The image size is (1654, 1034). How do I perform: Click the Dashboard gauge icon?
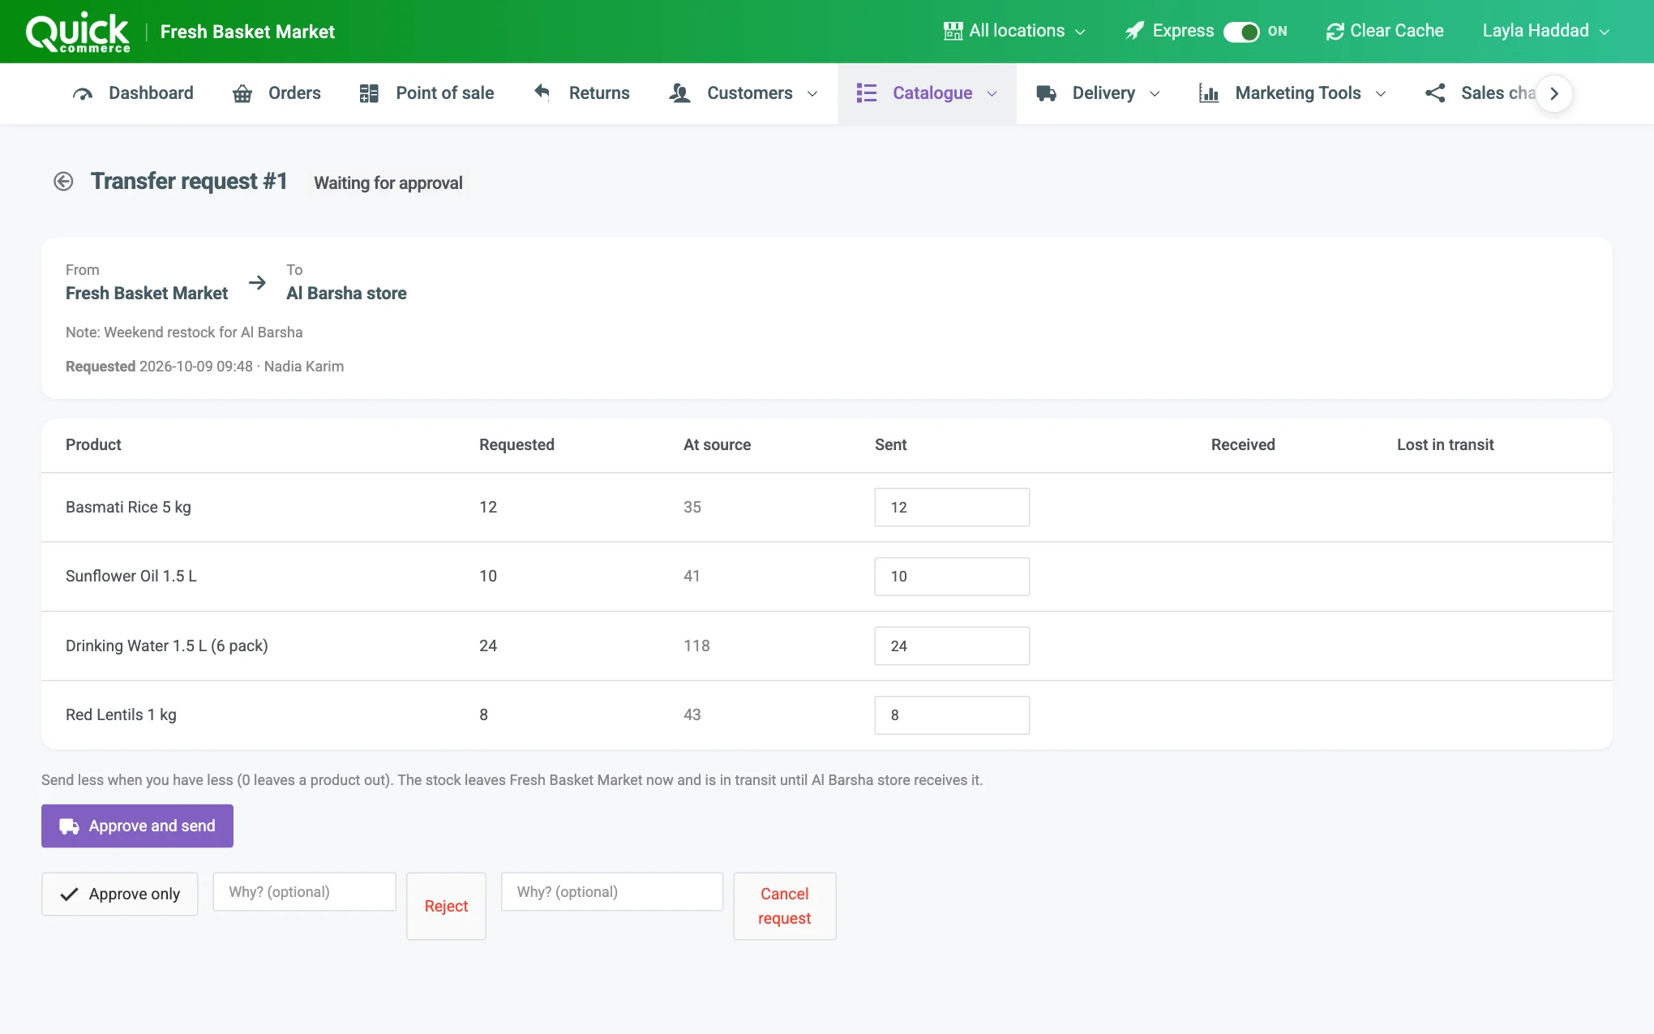point(83,94)
